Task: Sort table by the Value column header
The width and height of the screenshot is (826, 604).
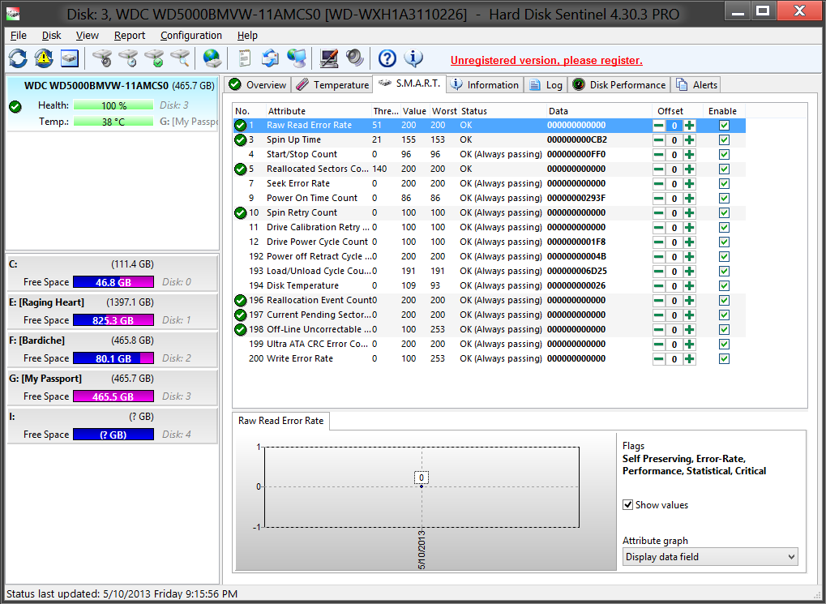Action: pyautogui.click(x=414, y=111)
